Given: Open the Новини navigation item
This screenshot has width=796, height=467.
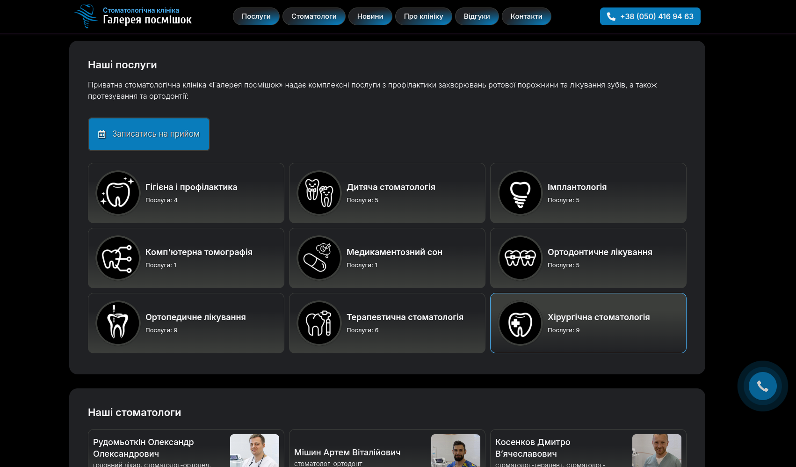Looking at the screenshot, I should 370,16.
